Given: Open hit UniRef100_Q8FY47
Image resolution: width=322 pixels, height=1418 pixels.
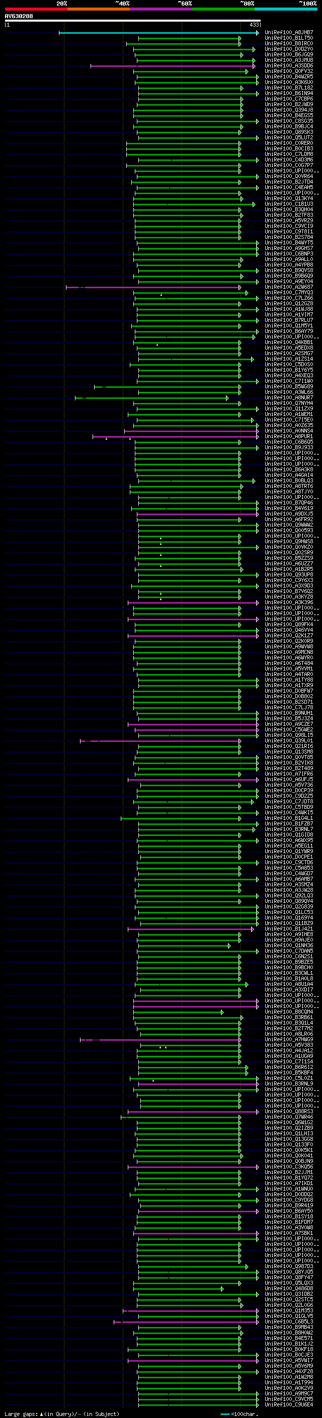Looking at the screenshot, I should 289,1277.
